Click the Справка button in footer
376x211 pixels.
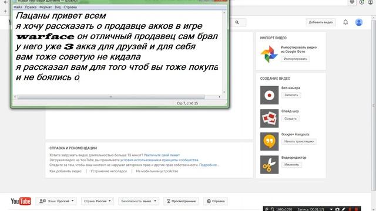tap(216, 201)
